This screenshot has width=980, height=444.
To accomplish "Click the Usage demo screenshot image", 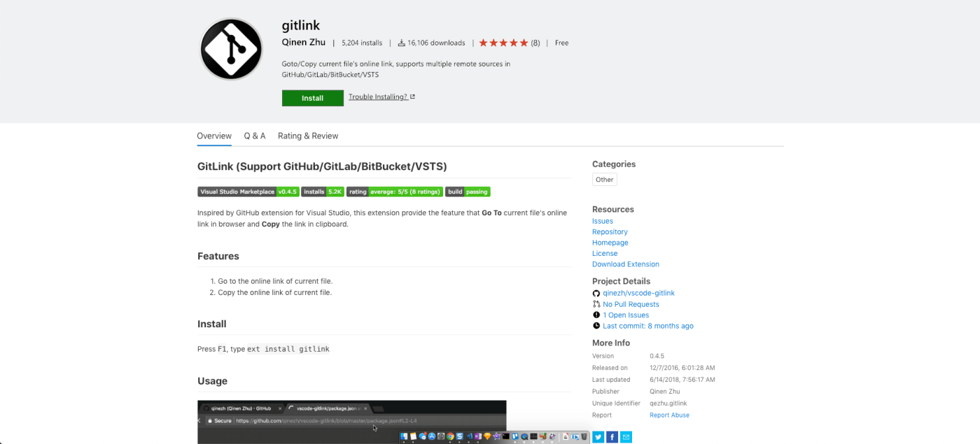I will tap(351, 422).
